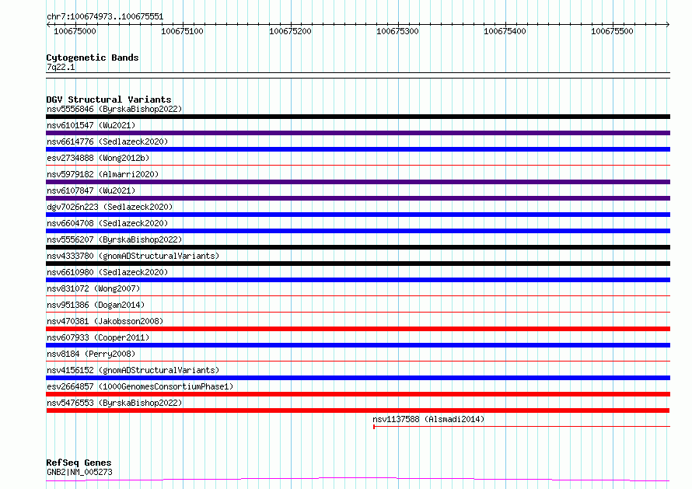This screenshot has height=489, width=692.
Task: Click nsv4156152 (gnomADStructuralVariants) label
Action: coord(133,370)
